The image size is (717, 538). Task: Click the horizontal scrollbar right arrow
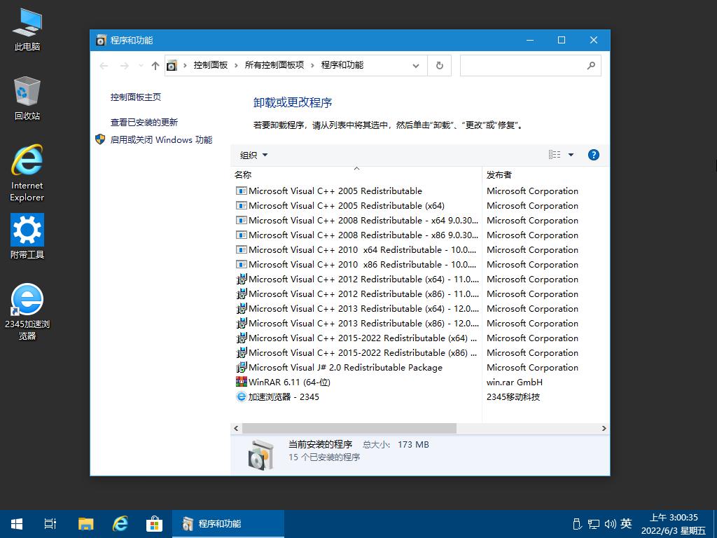click(x=604, y=428)
